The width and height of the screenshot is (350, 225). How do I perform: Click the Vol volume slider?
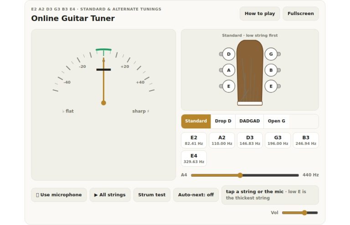pyautogui.click(x=300, y=213)
